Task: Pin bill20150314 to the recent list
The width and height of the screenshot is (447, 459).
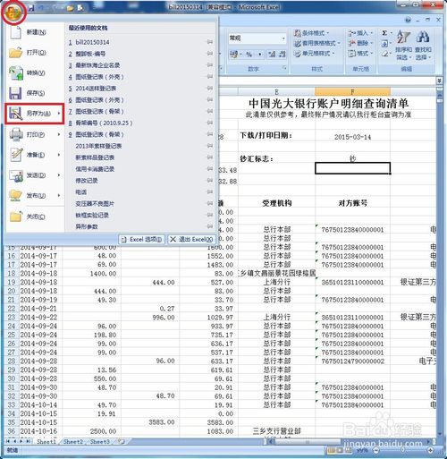Action: [x=210, y=42]
